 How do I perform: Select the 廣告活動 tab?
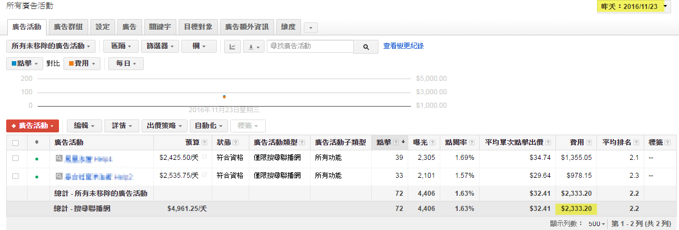pyautogui.click(x=27, y=26)
